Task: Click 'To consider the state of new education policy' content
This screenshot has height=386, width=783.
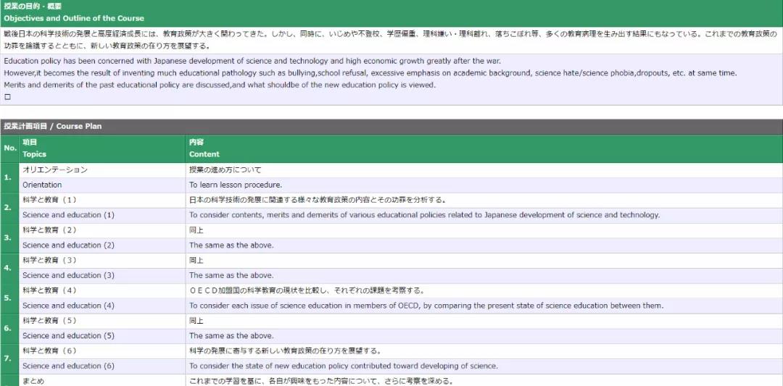Action: tap(484, 366)
